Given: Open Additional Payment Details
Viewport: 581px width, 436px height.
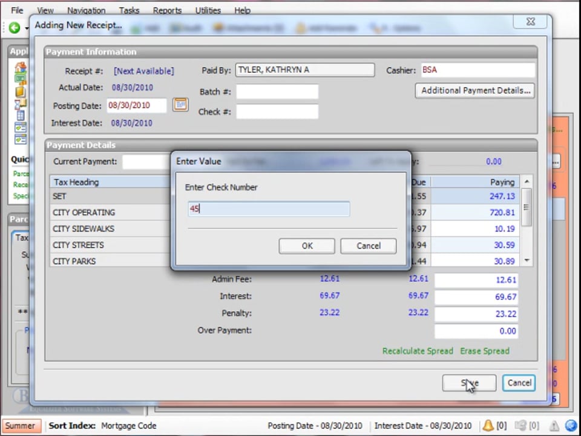Looking at the screenshot, I should point(475,90).
